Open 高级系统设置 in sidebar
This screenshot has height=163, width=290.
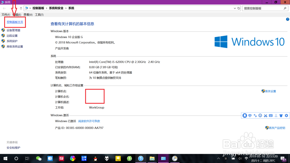15,47
